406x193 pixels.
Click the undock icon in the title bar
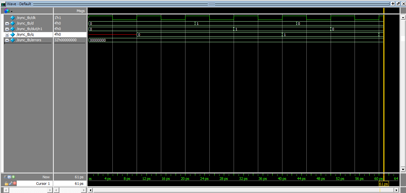click(398, 4)
